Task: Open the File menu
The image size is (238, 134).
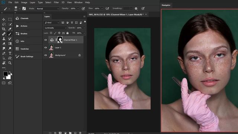Action: pos(10,3)
